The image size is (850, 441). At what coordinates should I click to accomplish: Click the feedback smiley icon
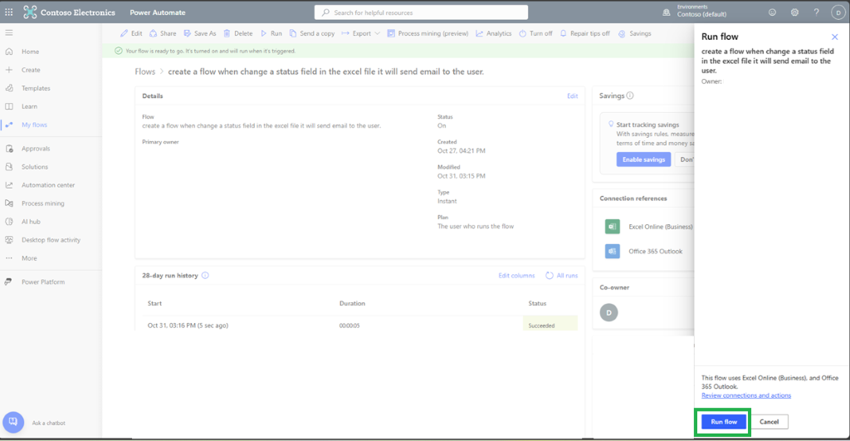(772, 12)
